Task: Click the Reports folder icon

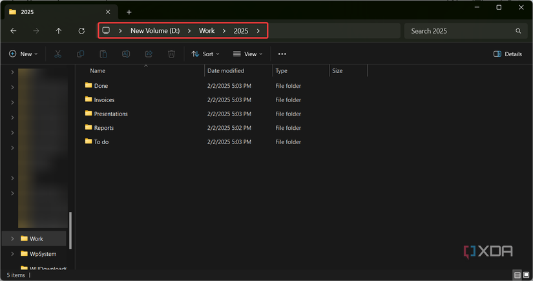Action: point(89,127)
